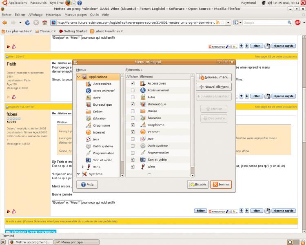This screenshot has width=306, height=245.
Task: Click the Nouveau menu button
Action: click(214, 77)
